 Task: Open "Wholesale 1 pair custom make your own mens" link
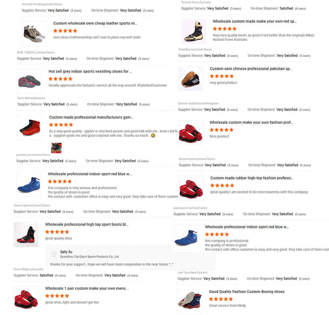tap(87, 289)
